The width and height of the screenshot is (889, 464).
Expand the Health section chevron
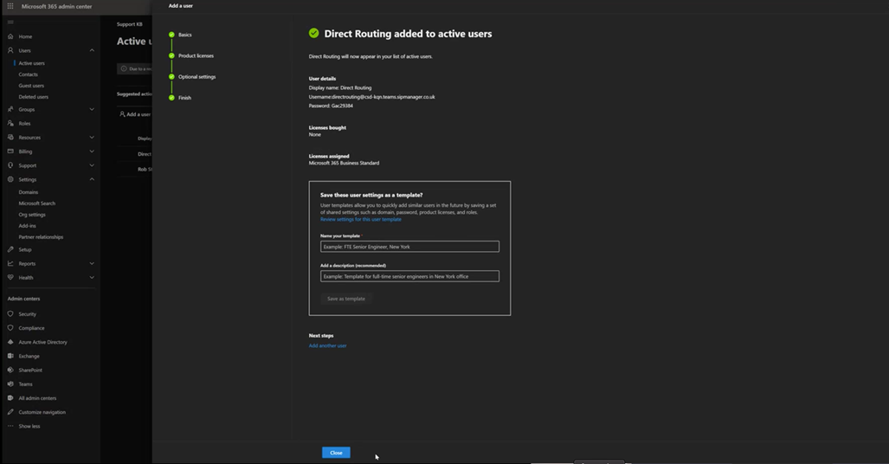click(92, 277)
